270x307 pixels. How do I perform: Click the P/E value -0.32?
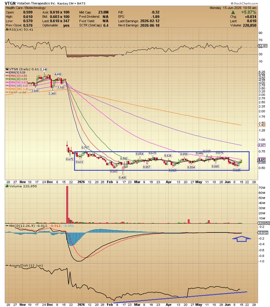click(x=155, y=12)
